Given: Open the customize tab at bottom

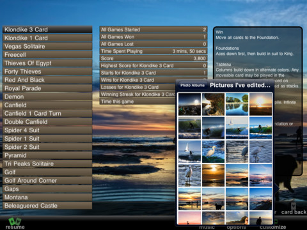Looking at the screenshot, I should 273,227.
